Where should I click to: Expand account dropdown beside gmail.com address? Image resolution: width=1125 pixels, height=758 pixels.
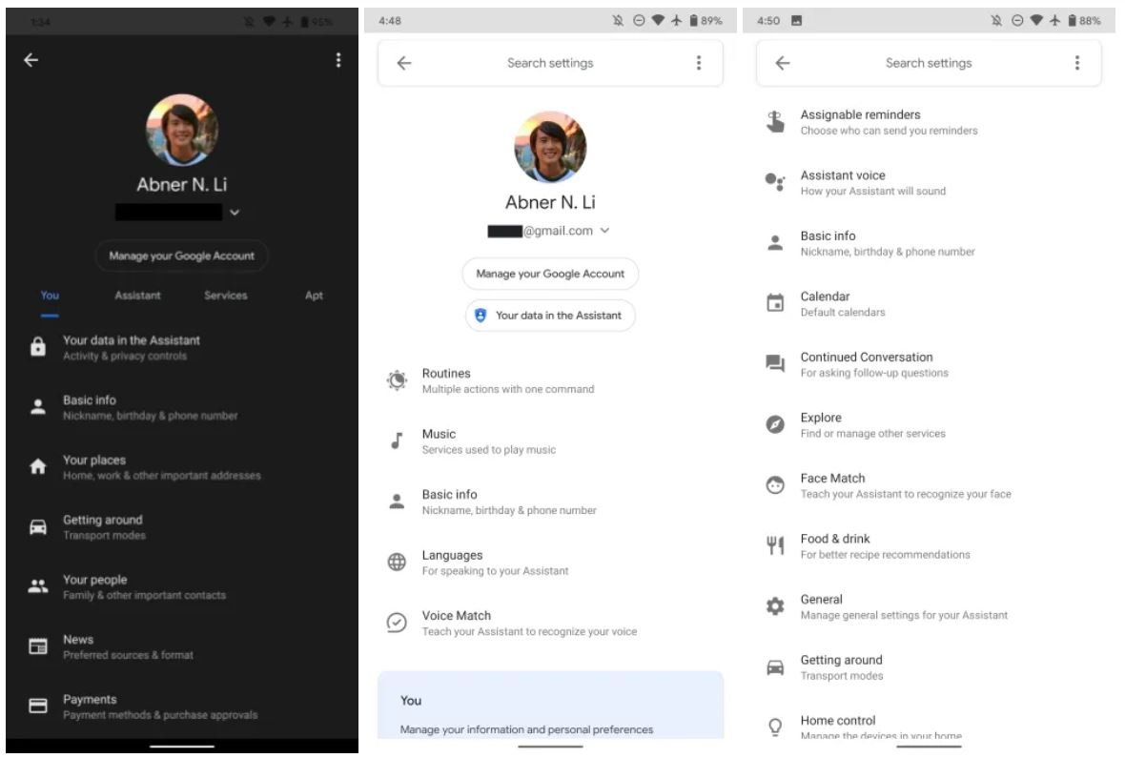point(605,231)
